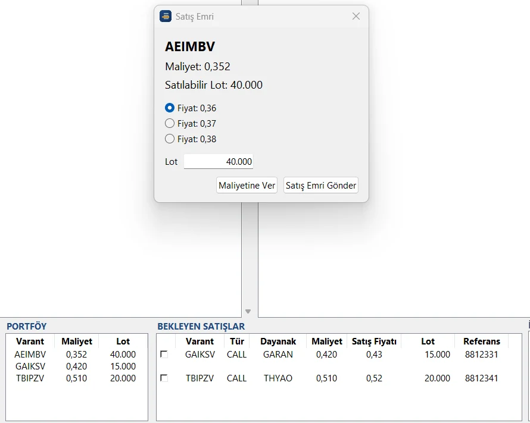Click the Maliyetine Ver button

247,186
